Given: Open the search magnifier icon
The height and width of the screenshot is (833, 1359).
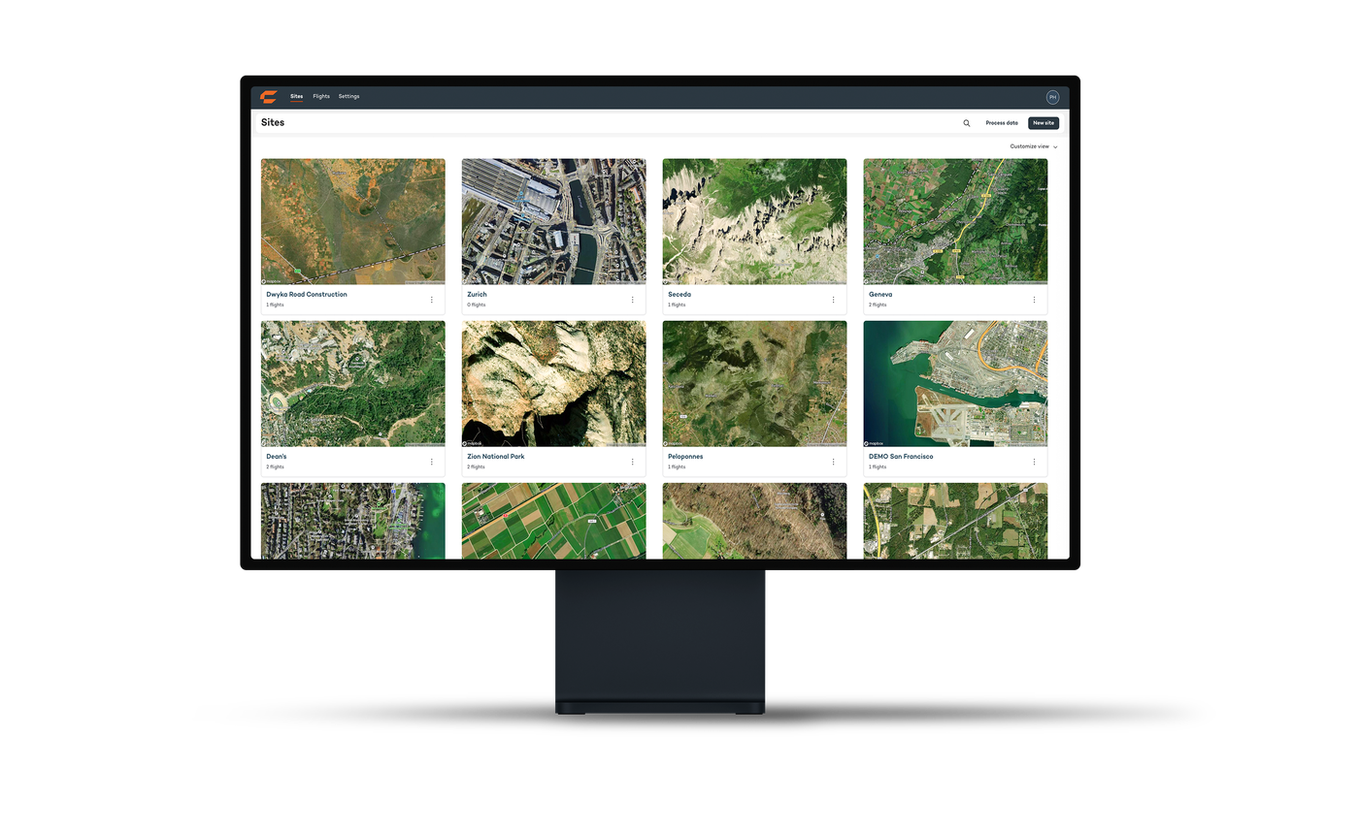Looking at the screenshot, I should 966,123.
